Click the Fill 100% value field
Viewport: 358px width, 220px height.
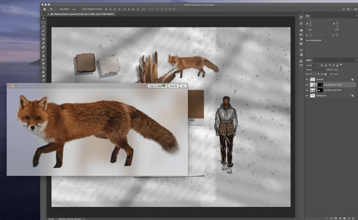tap(336, 74)
